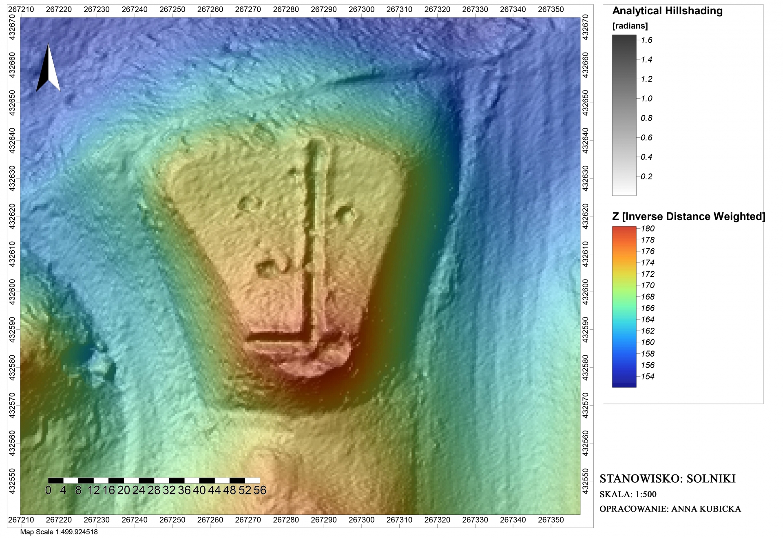Screen dimensions: 783x538
Task: Click Z legend elevation value 168
Action: pos(648,297)
